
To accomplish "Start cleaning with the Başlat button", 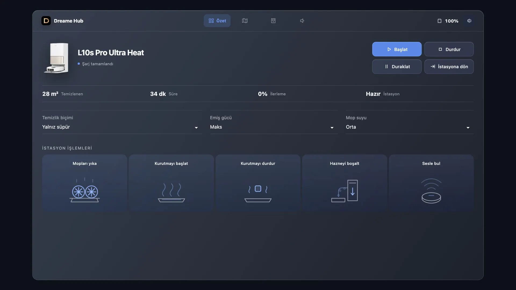I will [397, 49].
